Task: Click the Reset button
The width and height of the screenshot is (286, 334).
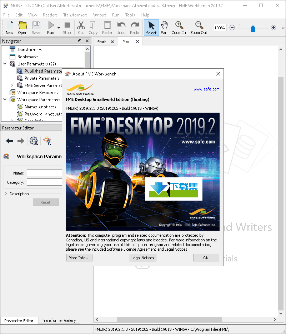Action: [x=46, y=202]
